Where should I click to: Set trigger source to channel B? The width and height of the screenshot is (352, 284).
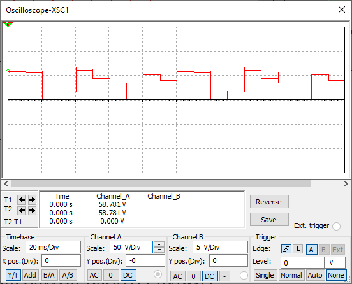point(323,250)
